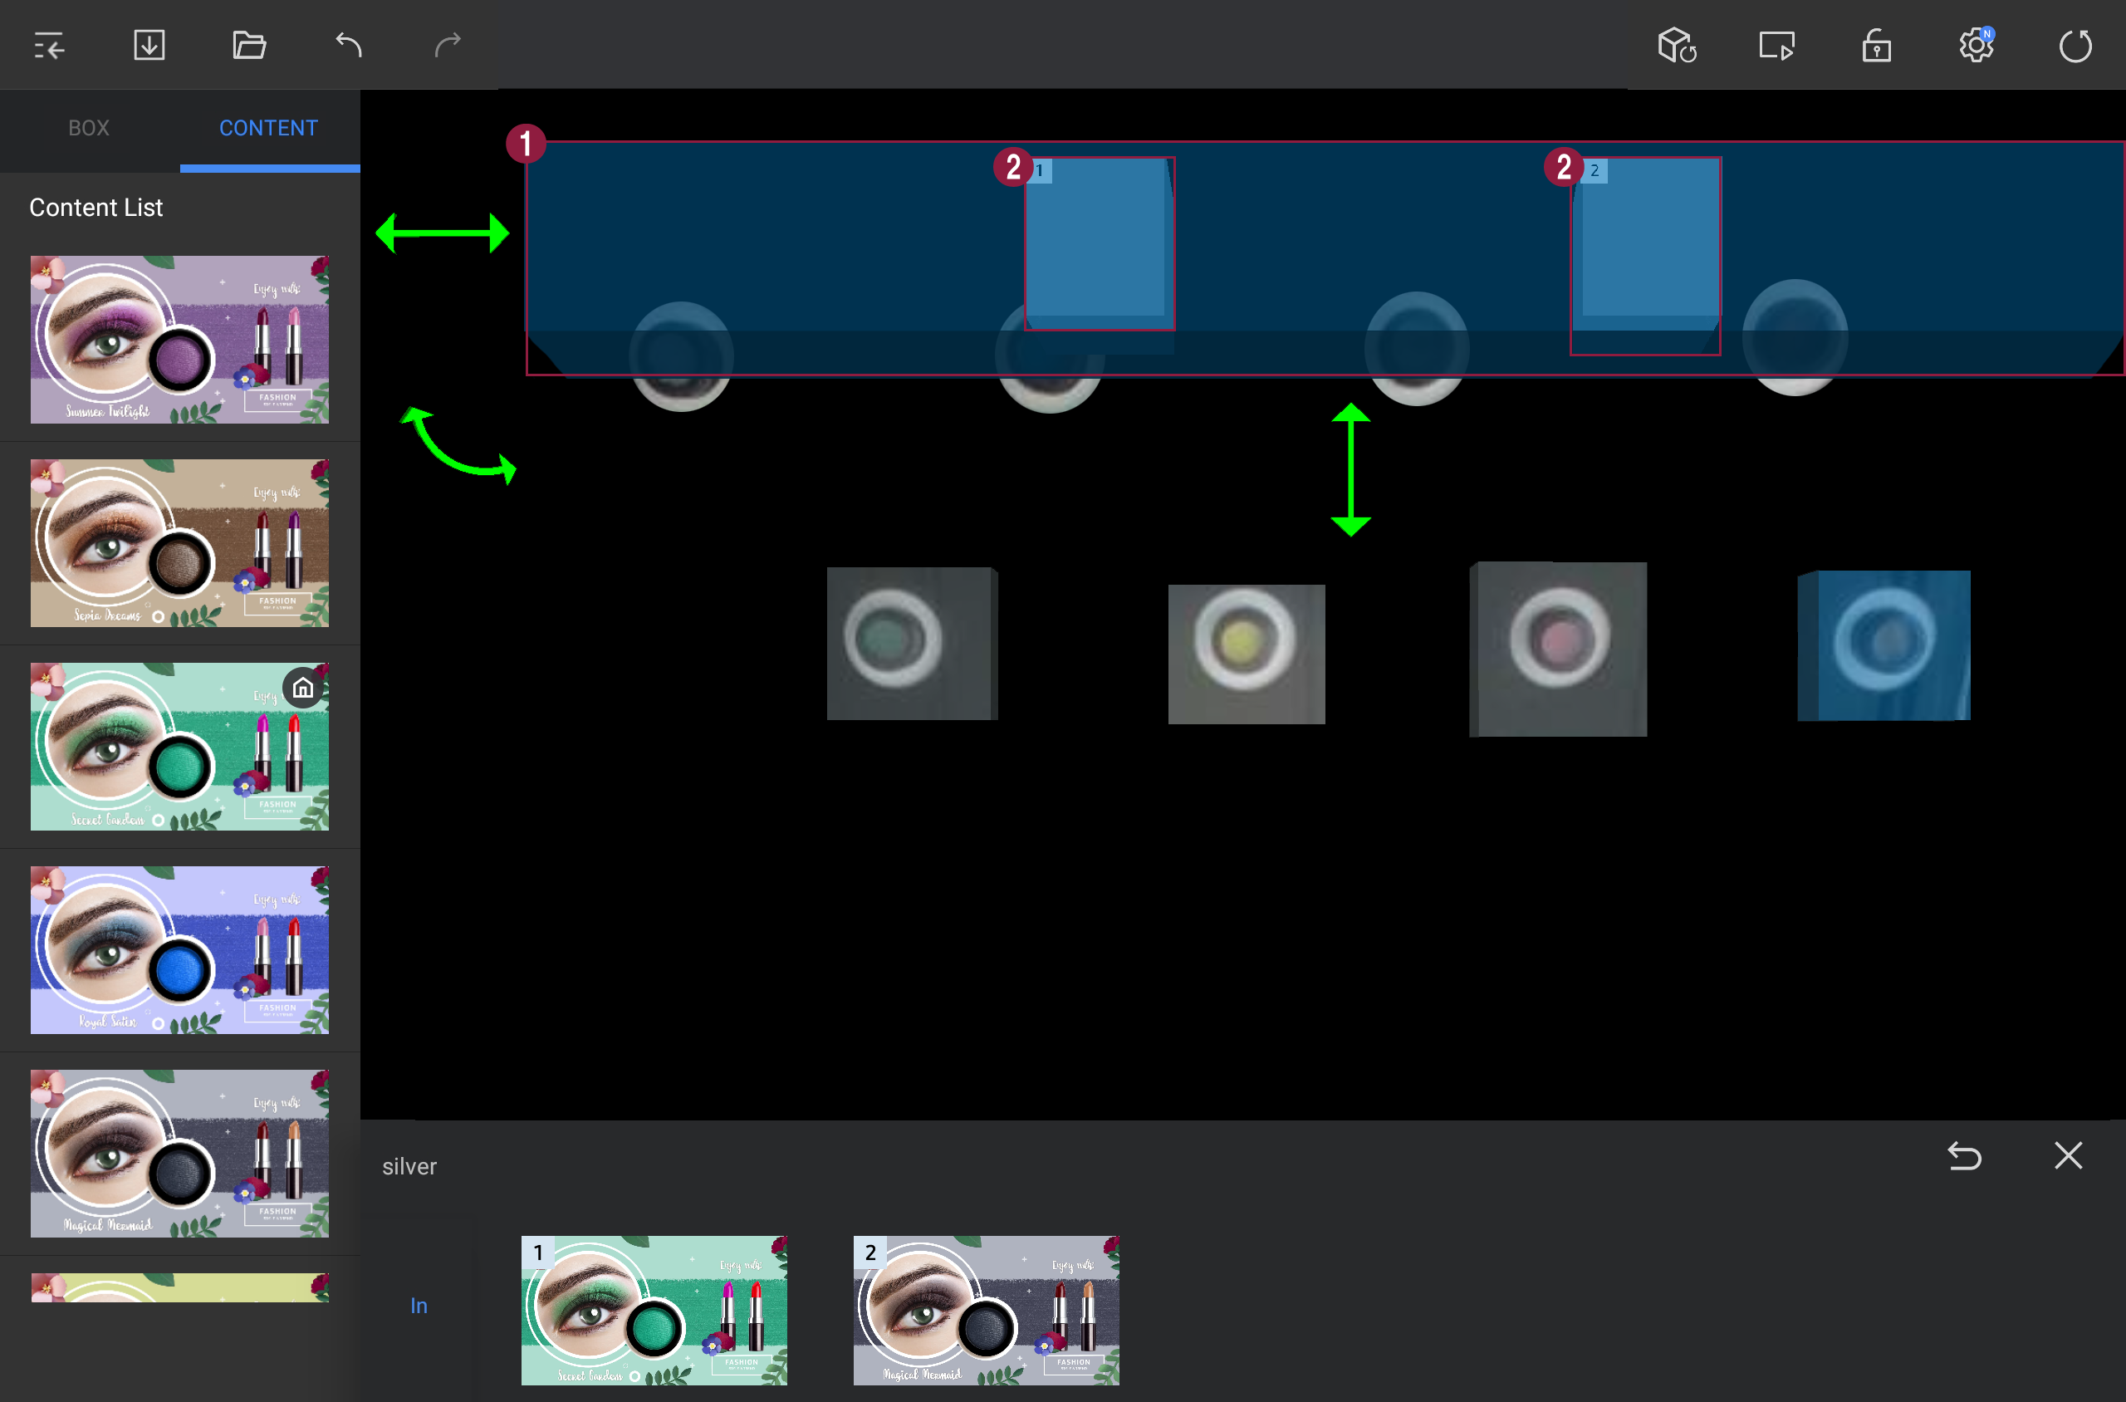Click the blue textured cube swatch

pos(1884,645)
